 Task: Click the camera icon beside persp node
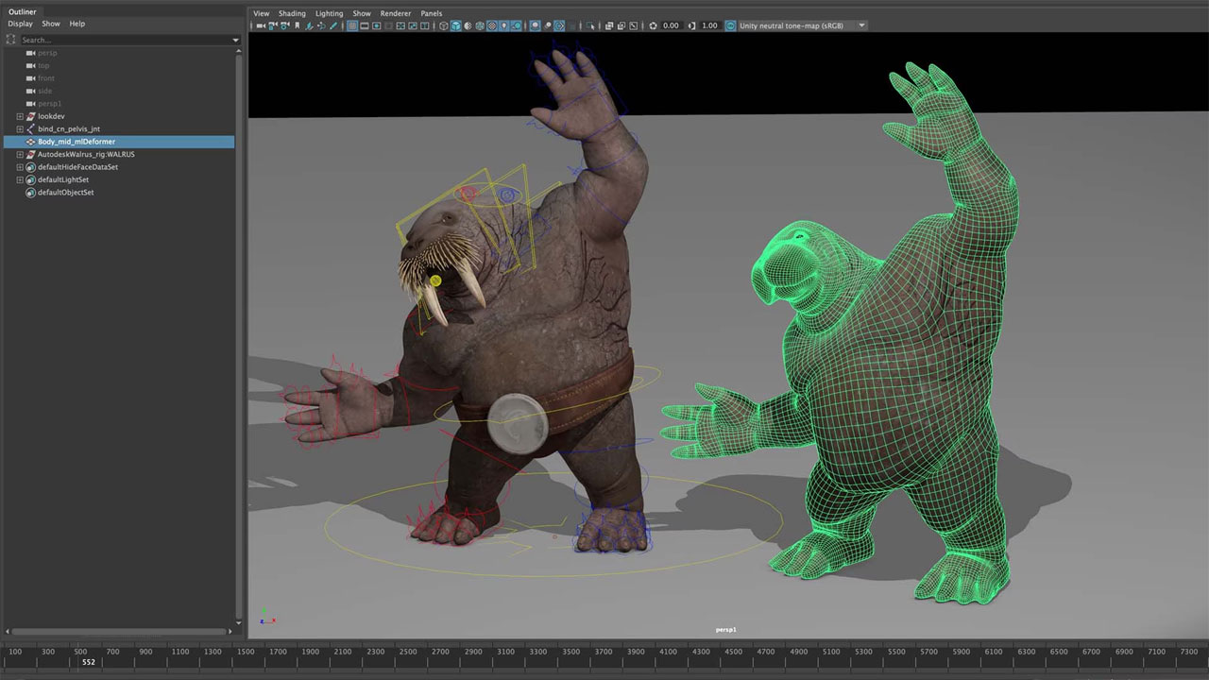click(x=29, y=53)
